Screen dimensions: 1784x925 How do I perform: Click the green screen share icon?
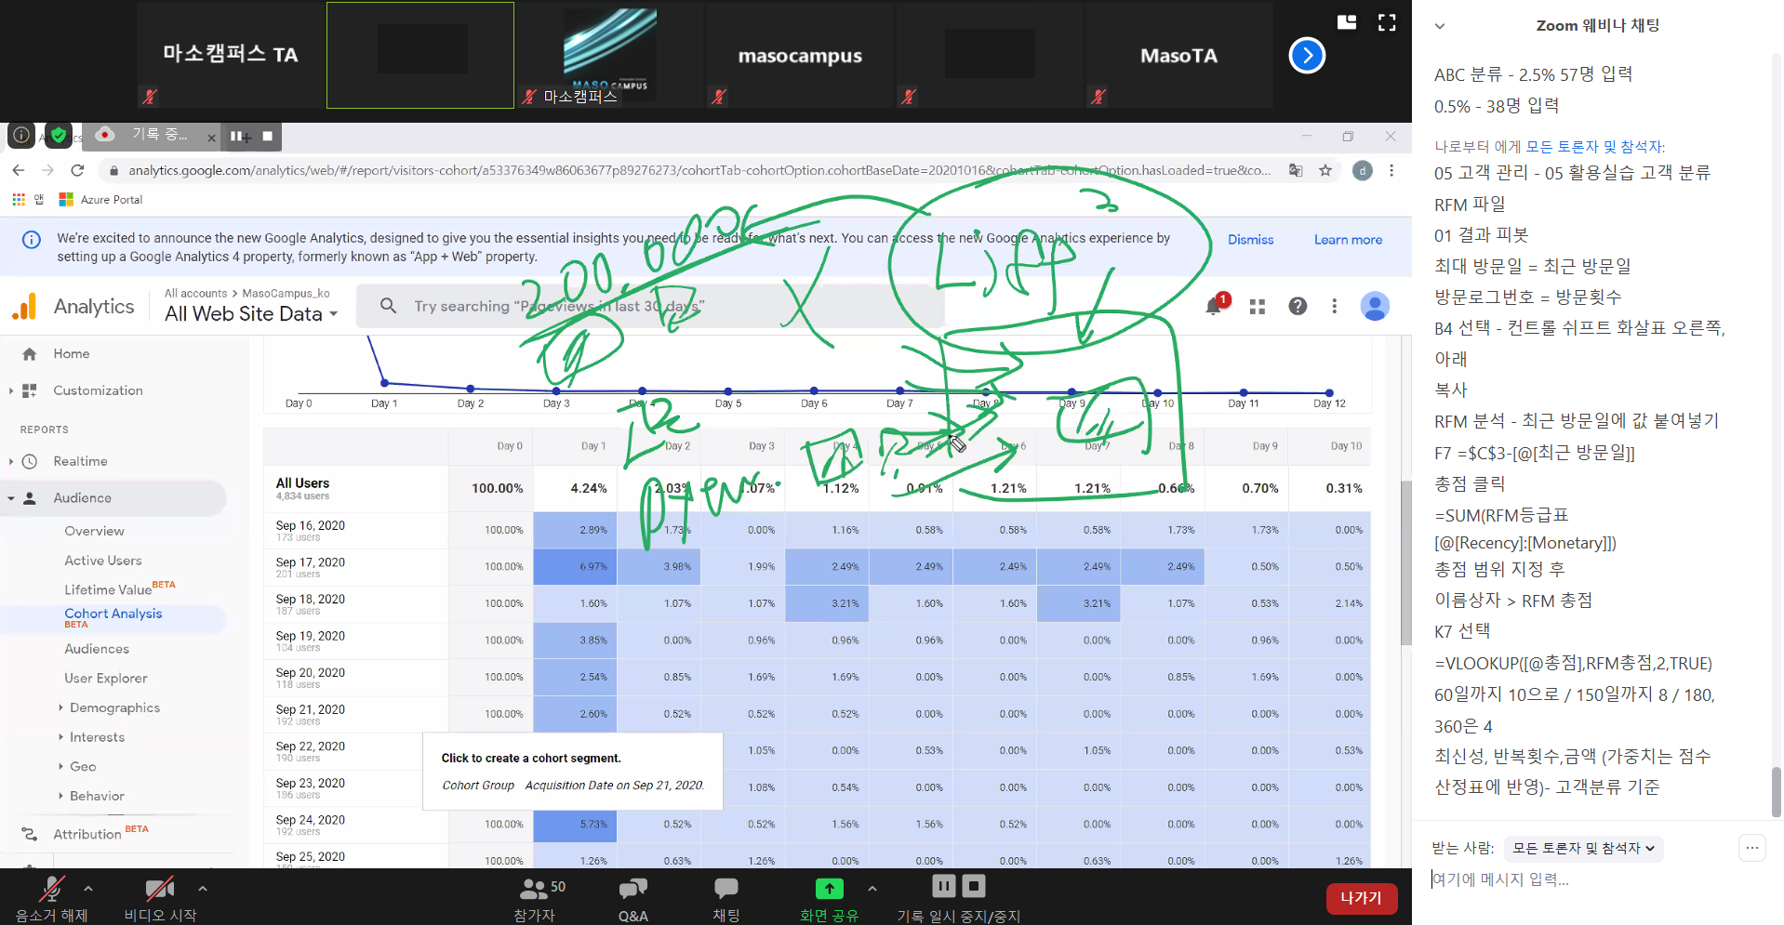click(829, 889)
